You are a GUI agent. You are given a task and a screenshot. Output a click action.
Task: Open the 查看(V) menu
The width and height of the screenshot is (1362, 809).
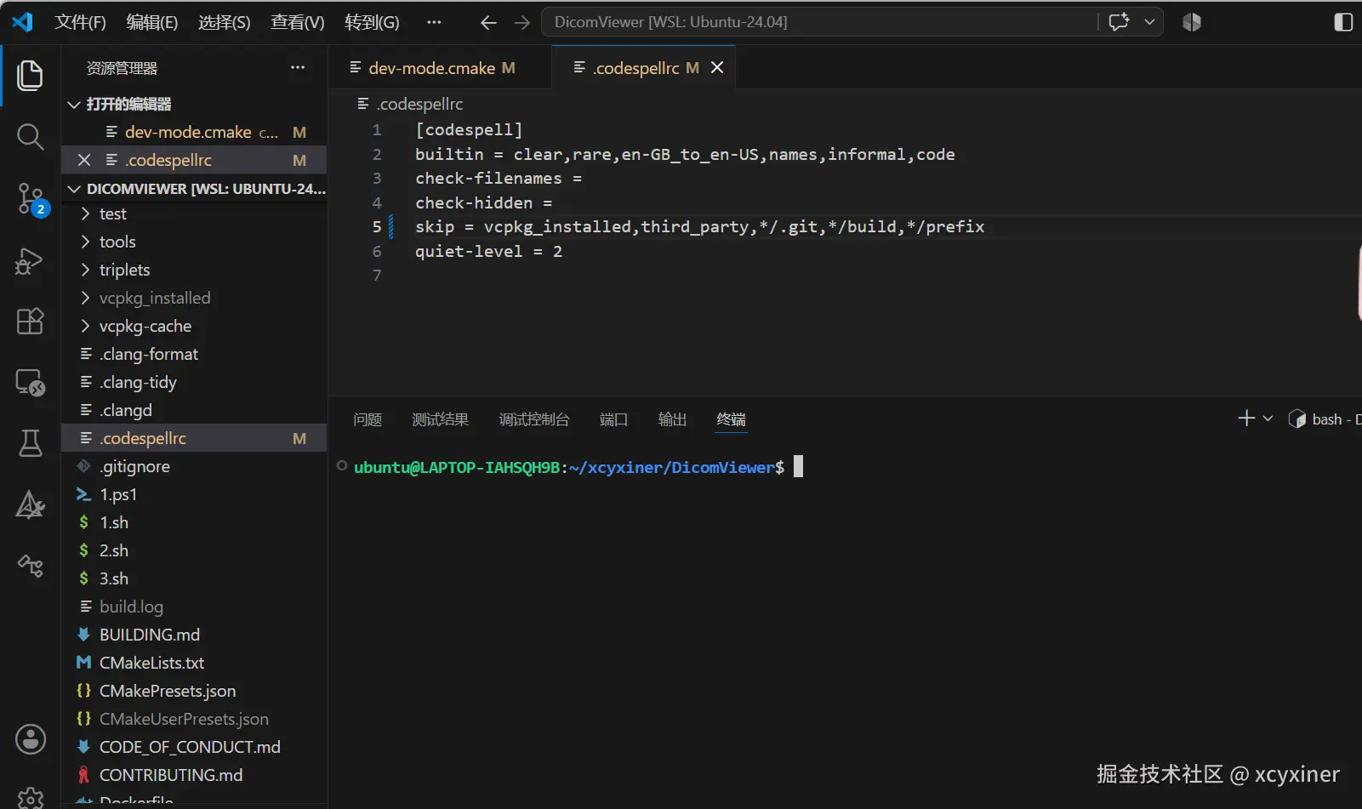click(298, 22)
